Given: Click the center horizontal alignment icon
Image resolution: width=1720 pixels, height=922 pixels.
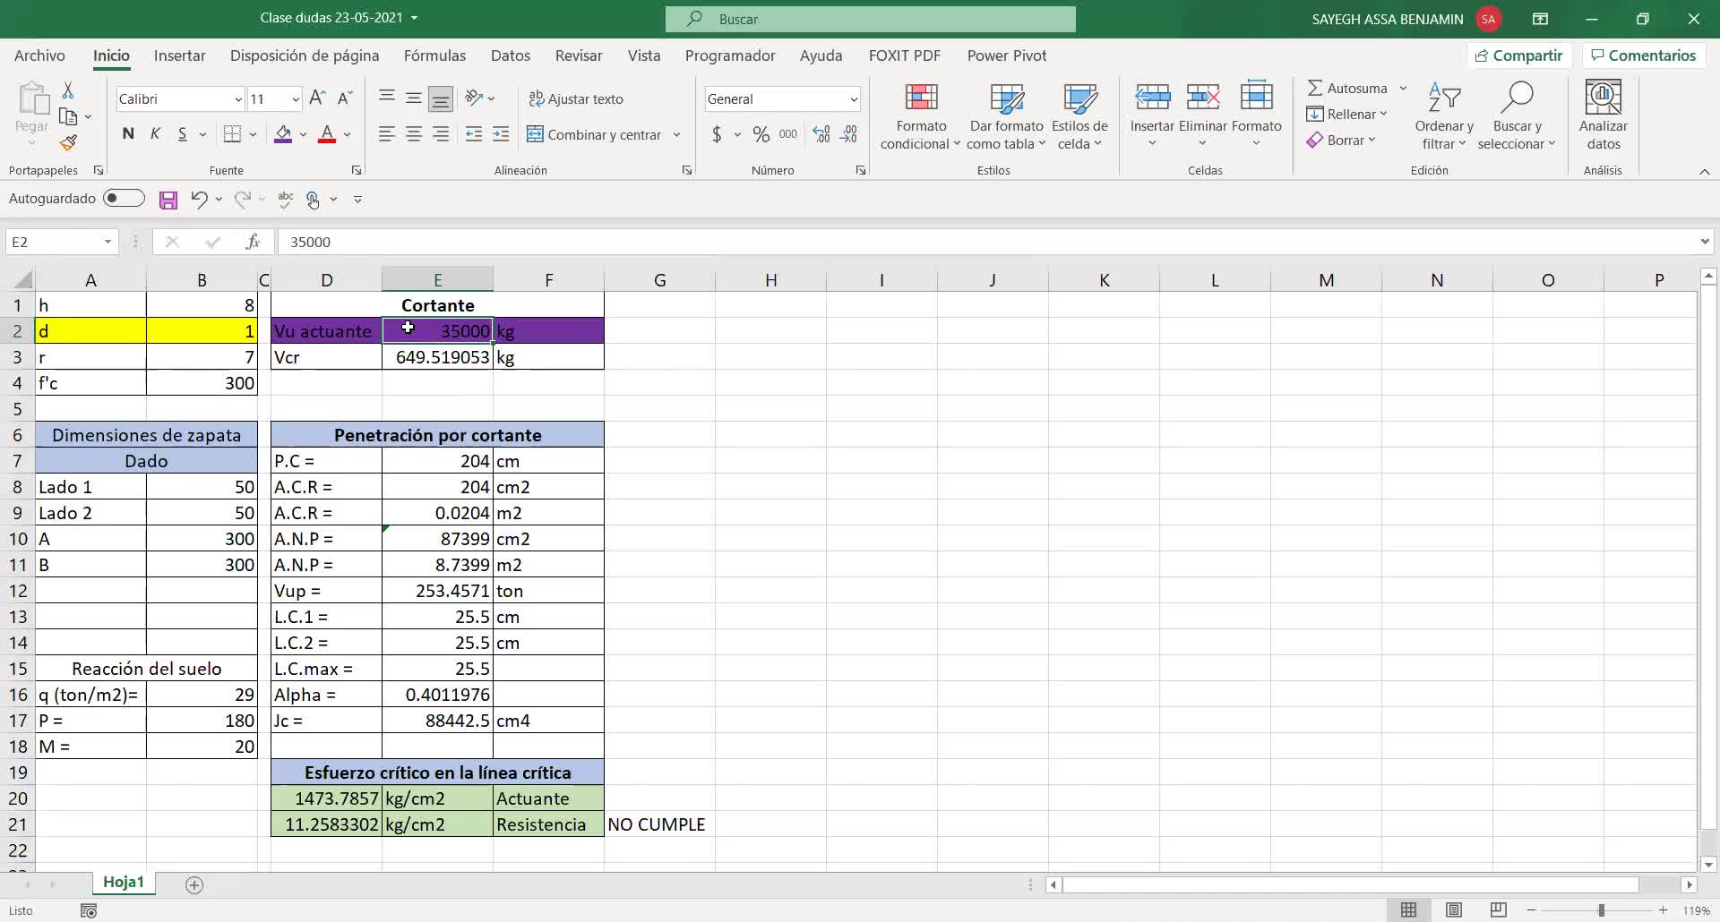Looking at the screenshot, I should coord(414,134).
